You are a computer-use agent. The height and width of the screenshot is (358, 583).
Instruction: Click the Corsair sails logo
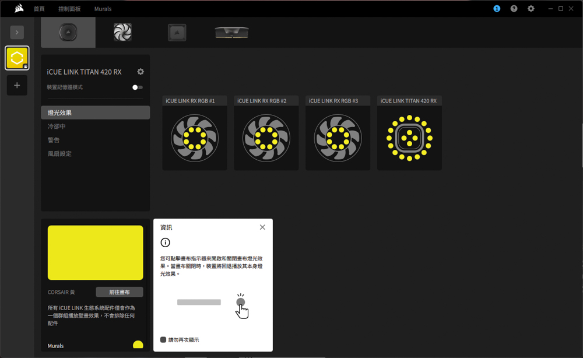pyautogui.click(x=19, y=9)
